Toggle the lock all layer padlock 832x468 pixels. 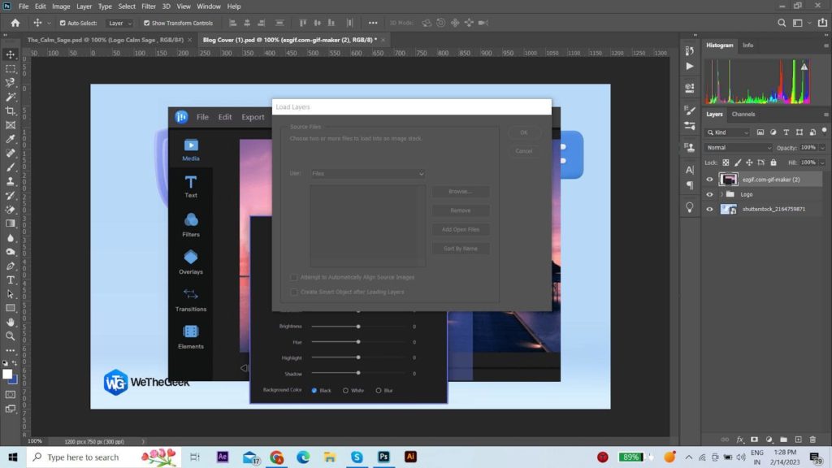[773, 162]
